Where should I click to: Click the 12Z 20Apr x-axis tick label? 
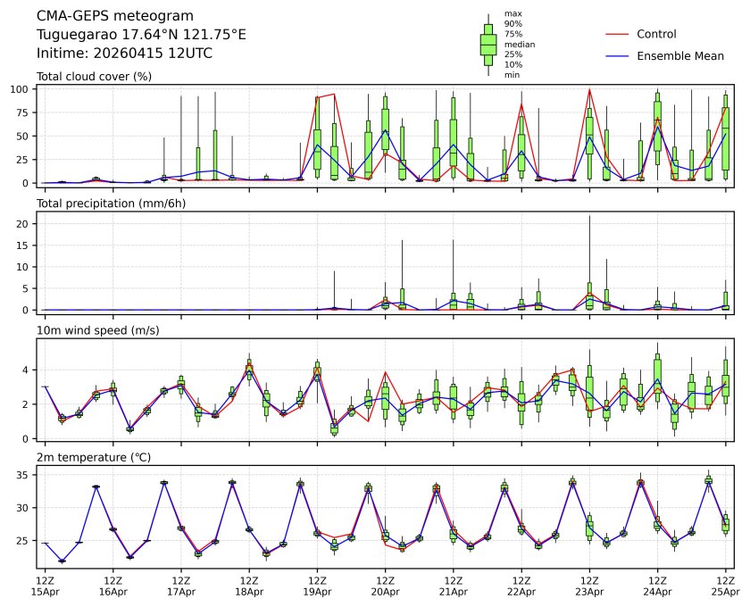385,585
